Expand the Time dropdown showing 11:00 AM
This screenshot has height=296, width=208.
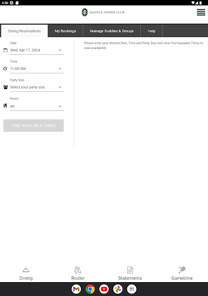37,69
